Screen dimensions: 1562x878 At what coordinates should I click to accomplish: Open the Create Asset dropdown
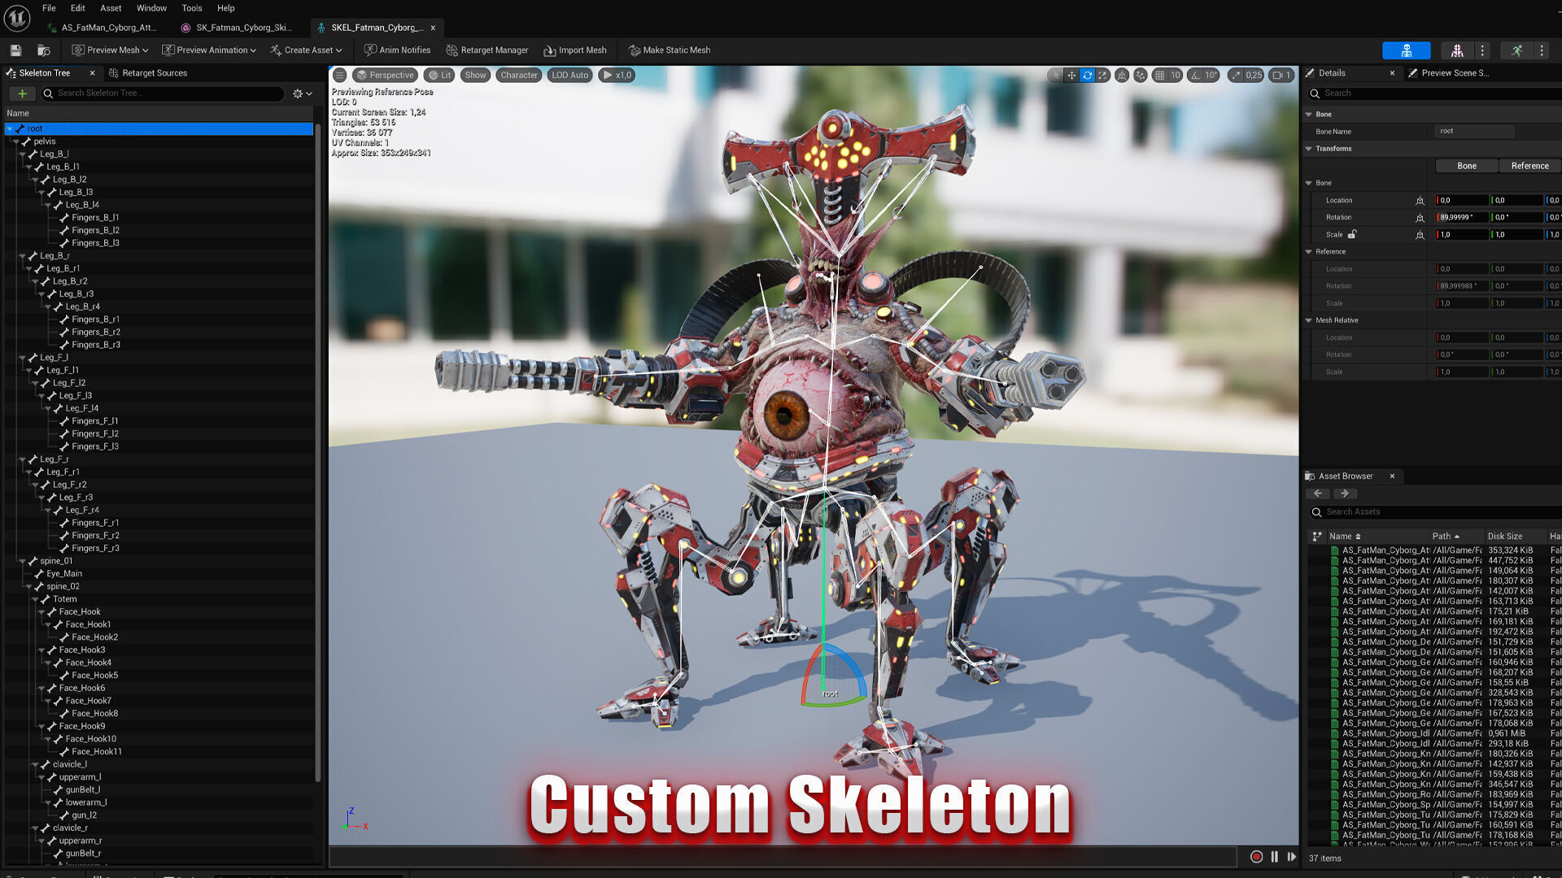[306, 50]
